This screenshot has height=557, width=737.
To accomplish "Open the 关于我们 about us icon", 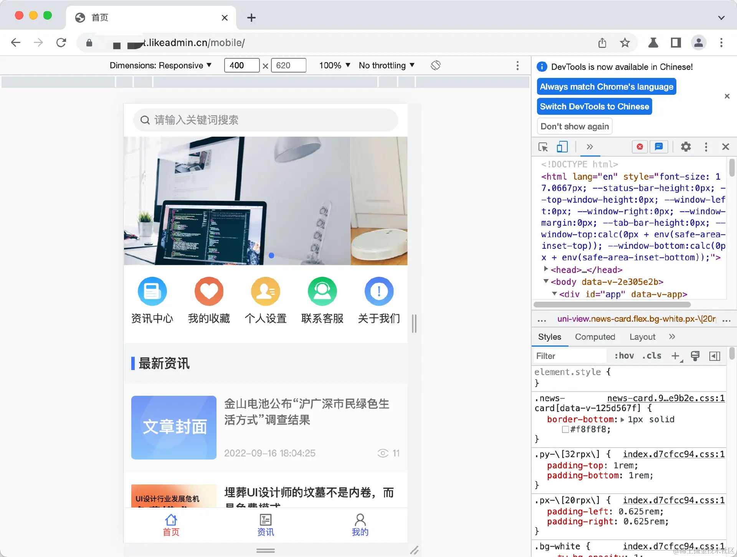I will (x=379, y=291).
